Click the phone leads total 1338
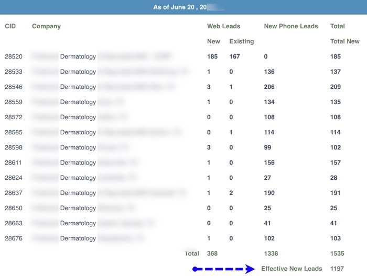 tap(271, 253)
